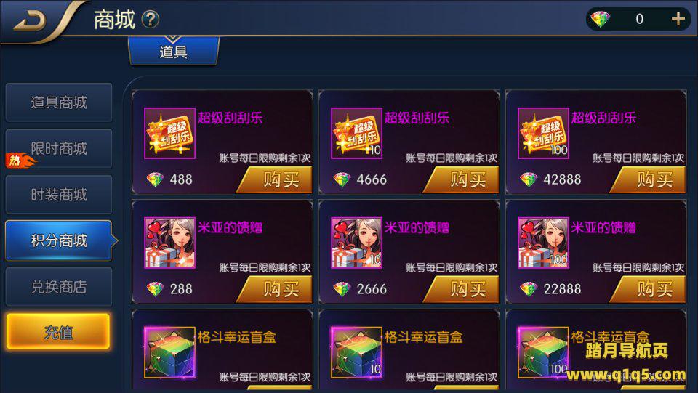
Task: Select the 米亚的馈赠 x10 item icon
Action: point(356,243)
